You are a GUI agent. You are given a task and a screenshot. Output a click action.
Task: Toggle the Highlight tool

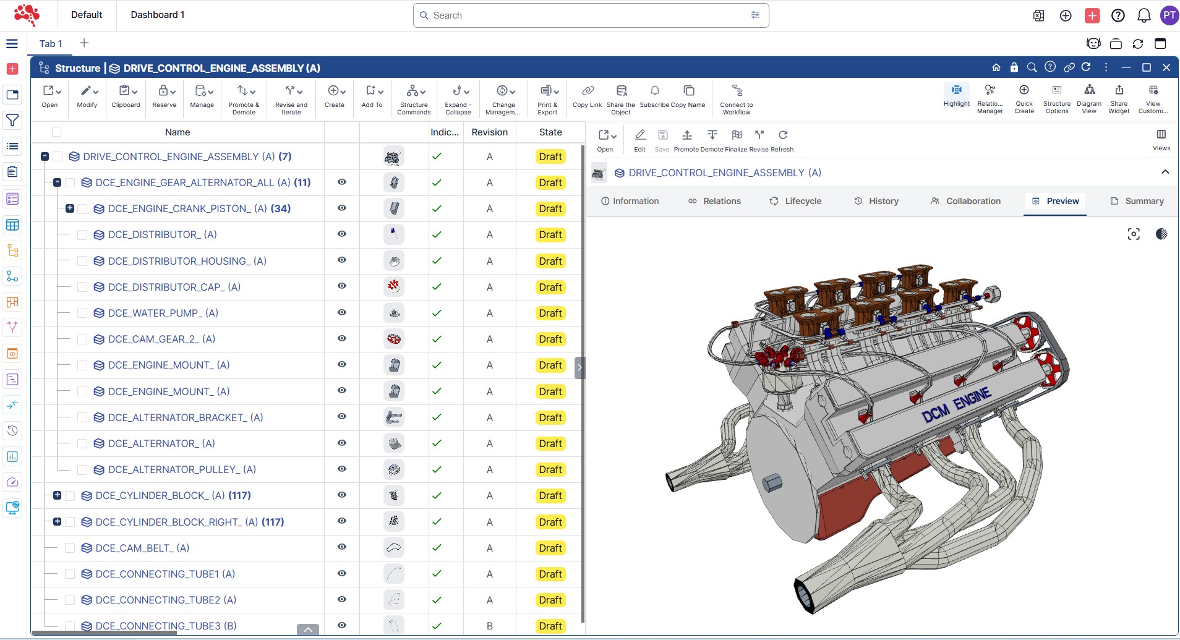(956, 91)
